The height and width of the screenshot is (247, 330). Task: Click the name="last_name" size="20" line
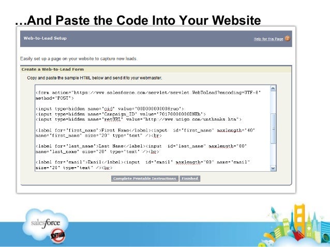click(x=97, y=152)
